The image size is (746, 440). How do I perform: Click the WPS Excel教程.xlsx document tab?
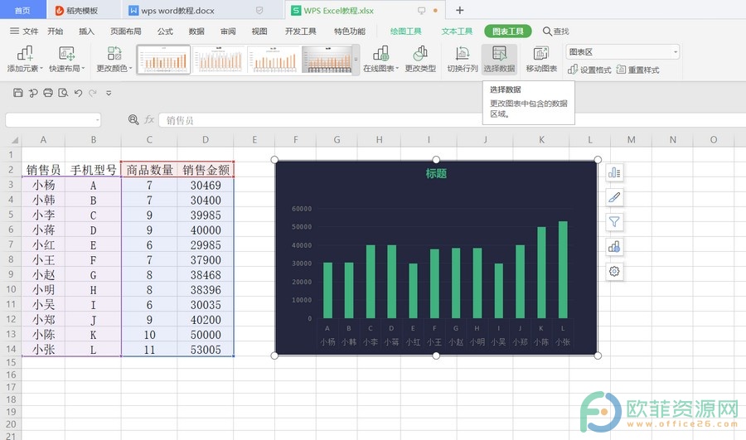coord(364,10)
